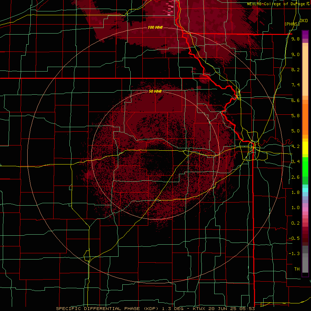This screenshot has height=311, width=311.
Task: Pick the cyan color bar segment
Action: (x=305, y=190)
